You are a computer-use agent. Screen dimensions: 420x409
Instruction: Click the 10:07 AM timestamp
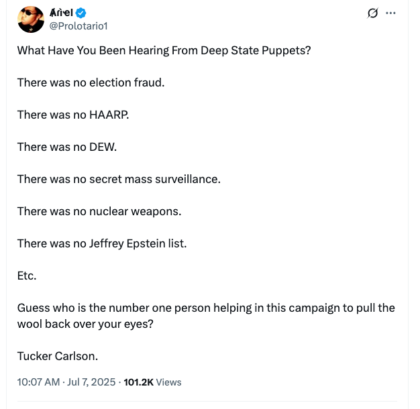point(39,382)
